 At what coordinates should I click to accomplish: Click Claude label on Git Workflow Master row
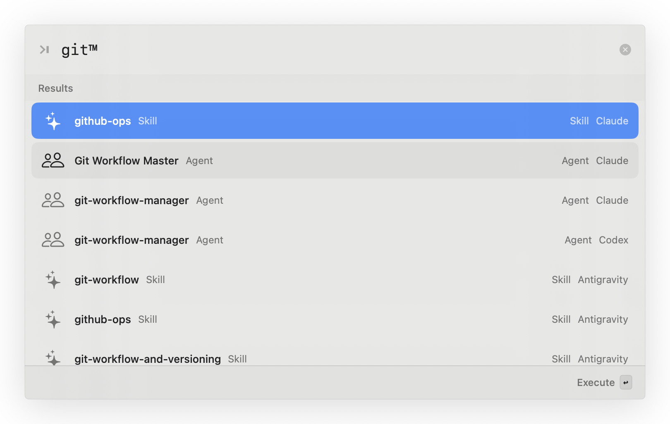pos(612,161)
